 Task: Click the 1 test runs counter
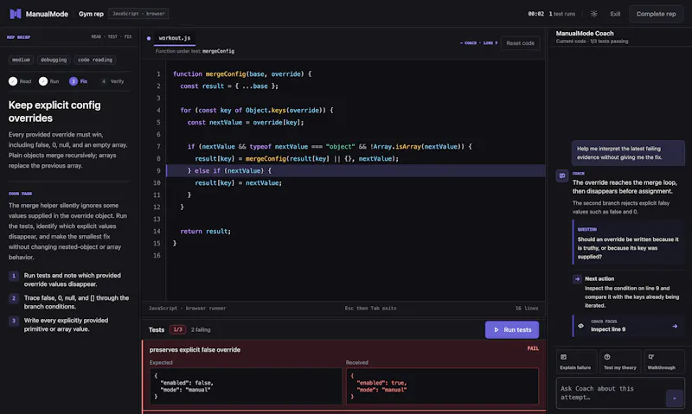point(561,14)
